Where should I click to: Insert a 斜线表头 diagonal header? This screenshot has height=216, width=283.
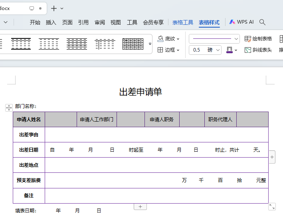point(258,50)
